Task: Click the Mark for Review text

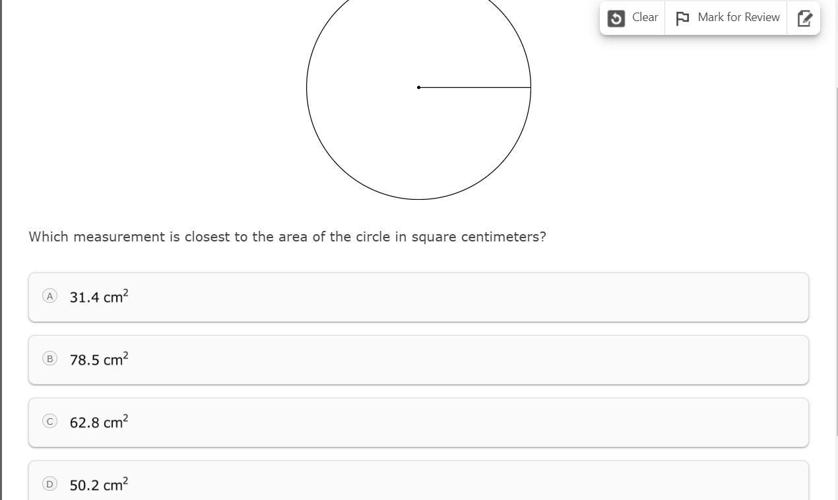Action: point(738,18)
